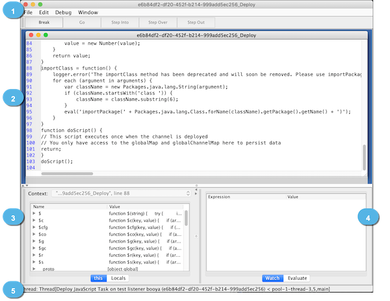Click the Step Over toolbar button
Screen dimensions: 390x301
(159, 21)
